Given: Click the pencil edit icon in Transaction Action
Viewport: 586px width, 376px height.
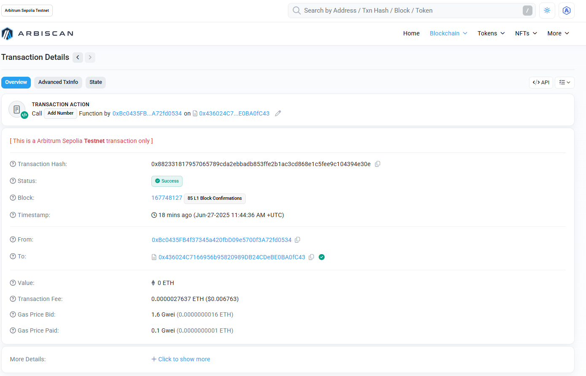Looking at the screenshot, I should pos(278,113).
